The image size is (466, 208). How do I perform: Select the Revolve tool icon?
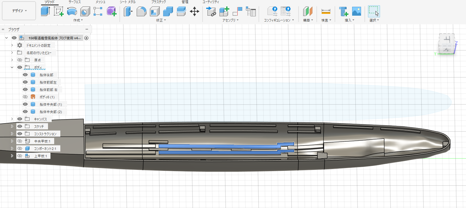[72, 11]
